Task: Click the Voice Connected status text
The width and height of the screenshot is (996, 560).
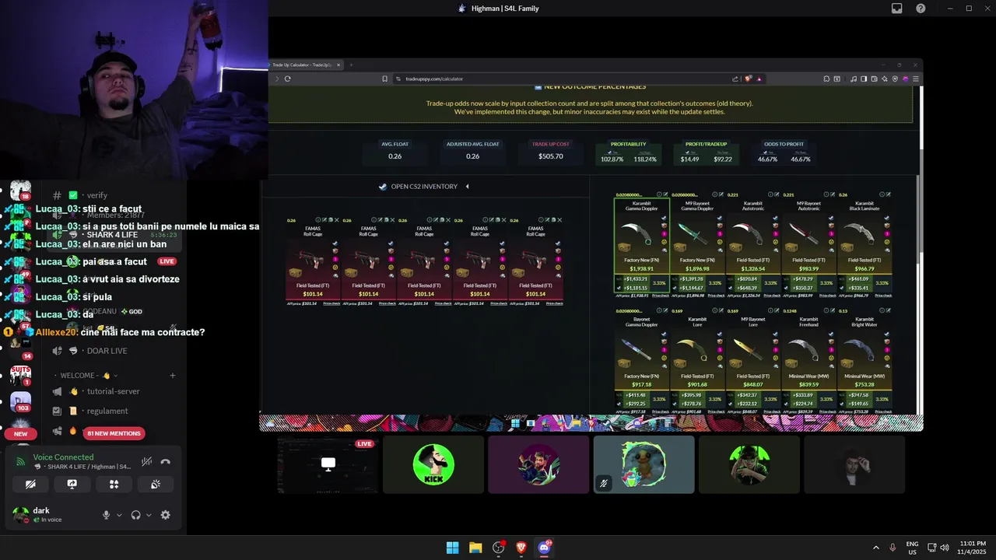Action: tap(63, 457)
